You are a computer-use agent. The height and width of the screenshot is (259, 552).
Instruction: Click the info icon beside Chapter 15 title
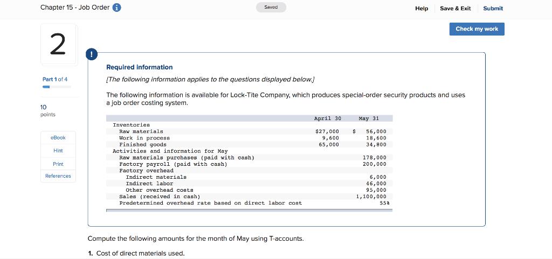(x=117, y=8)
